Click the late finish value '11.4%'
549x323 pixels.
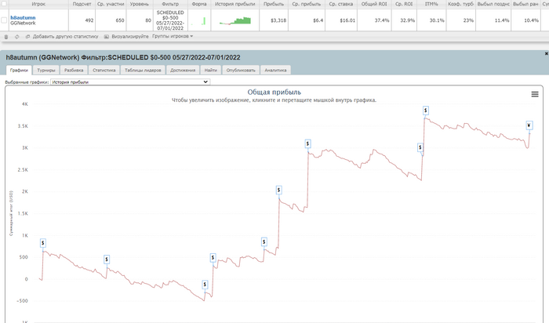click(502, 20)
